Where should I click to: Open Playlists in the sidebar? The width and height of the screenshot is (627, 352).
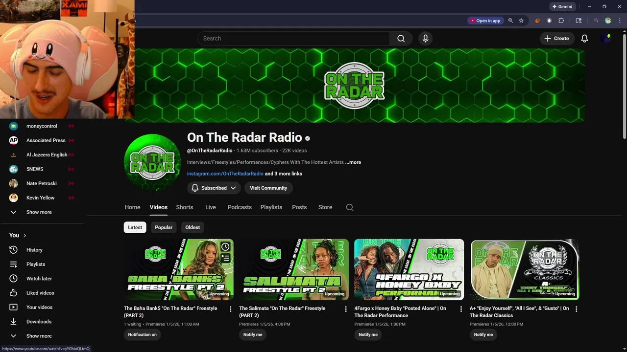click(42, 264)
